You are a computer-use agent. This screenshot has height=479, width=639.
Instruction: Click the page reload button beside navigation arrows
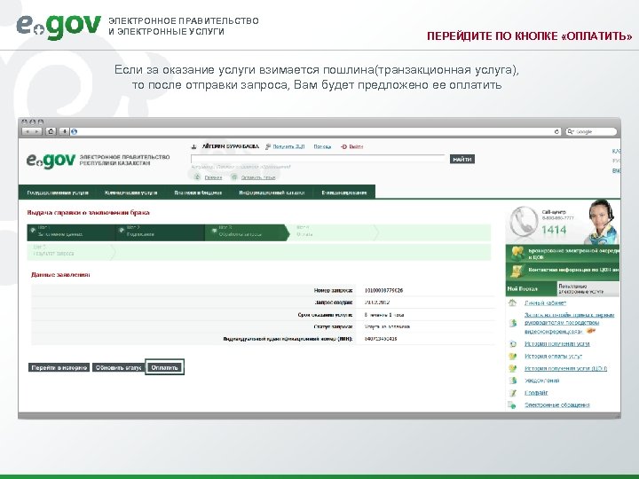tap(51, 131)
